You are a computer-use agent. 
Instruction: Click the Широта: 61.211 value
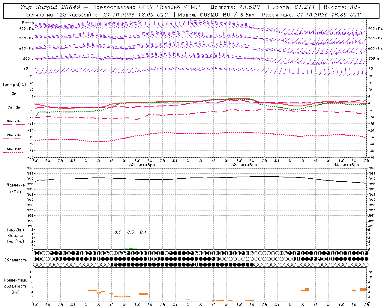tap(291, 7)
